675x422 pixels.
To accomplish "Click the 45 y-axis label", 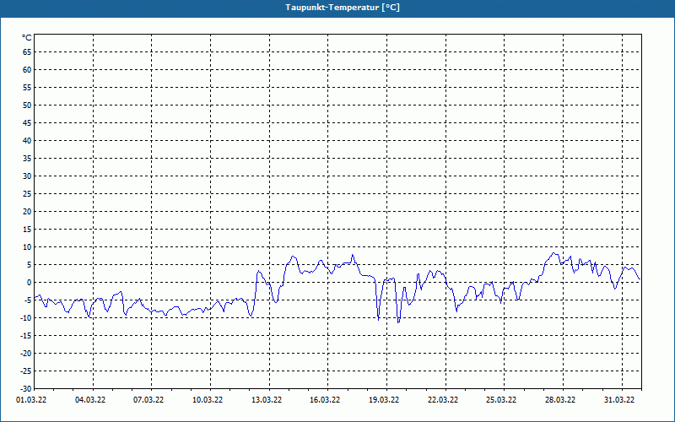I will pos(27,122).
